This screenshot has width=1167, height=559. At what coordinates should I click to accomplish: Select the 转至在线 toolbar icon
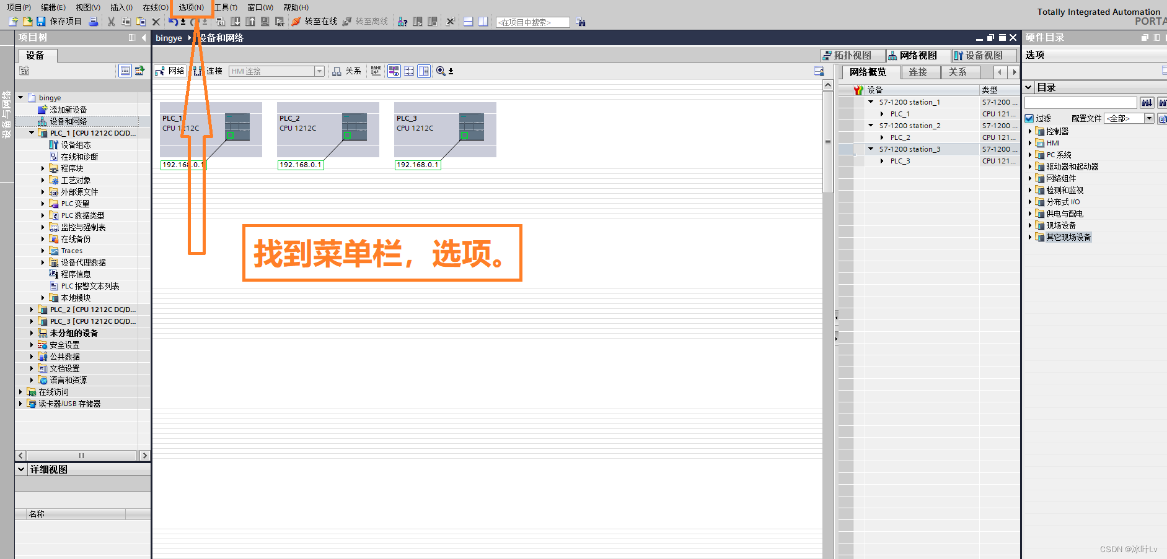295,22
